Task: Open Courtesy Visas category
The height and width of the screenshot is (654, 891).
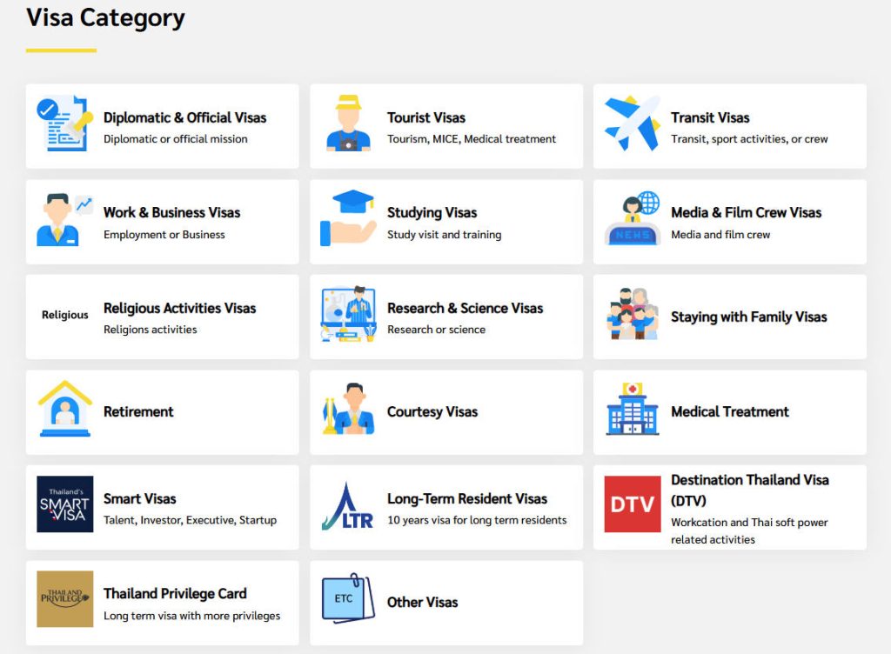Action: (x=446, y=412)
